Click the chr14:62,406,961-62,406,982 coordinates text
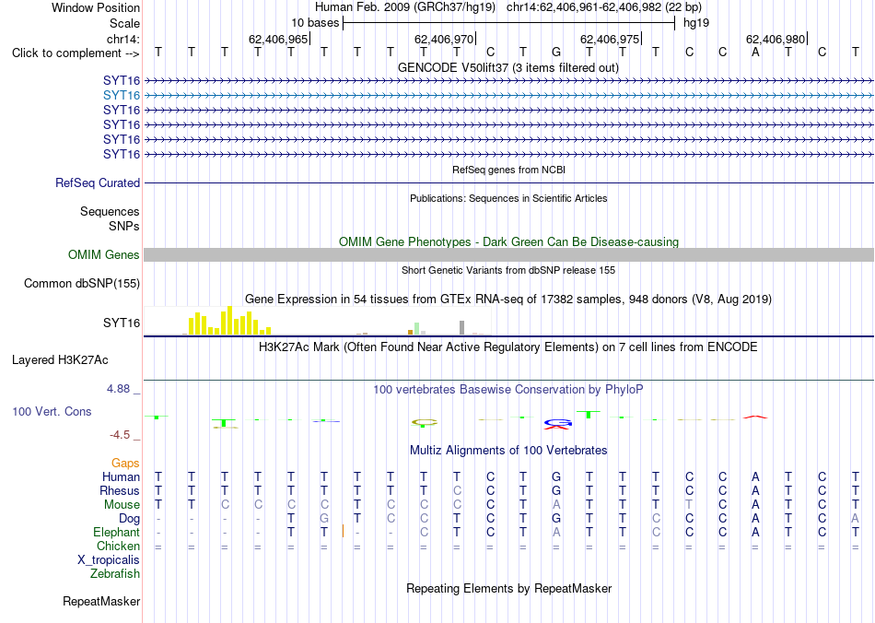875x623 pixels. click(584, 7)
